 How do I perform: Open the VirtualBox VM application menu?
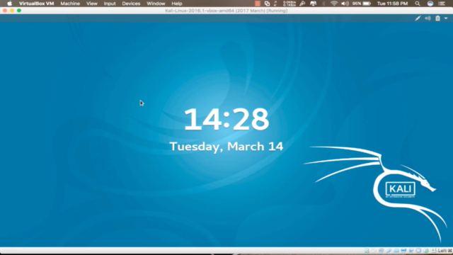click(36, 4)
